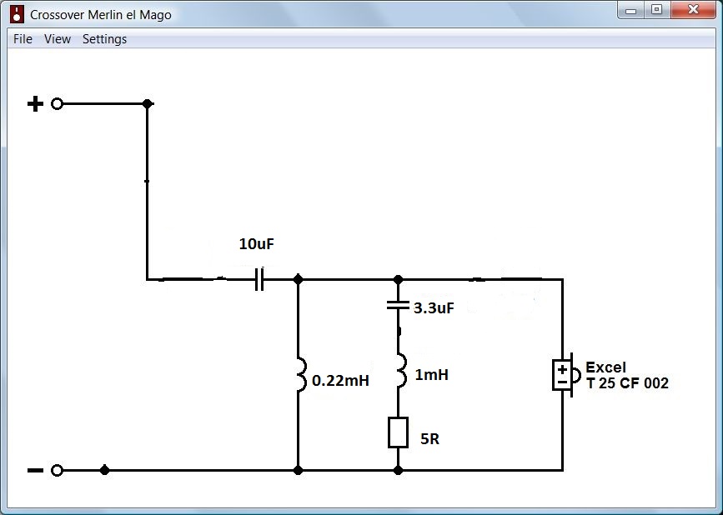The height and width of the screenshot is (515, 723).
Task: Click the 1mH value label
Action: (x=432, y=375)
